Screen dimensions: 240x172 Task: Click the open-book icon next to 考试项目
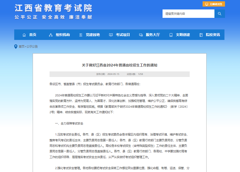tap(111, 34)
